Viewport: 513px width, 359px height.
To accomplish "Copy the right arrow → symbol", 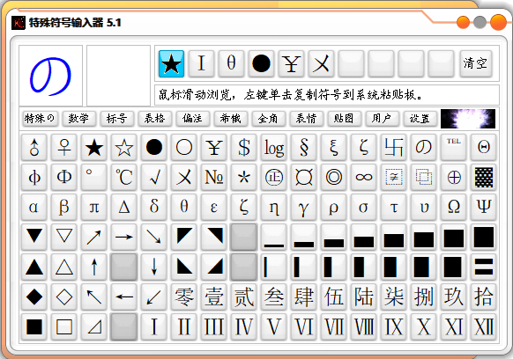I will pos(124,238).
